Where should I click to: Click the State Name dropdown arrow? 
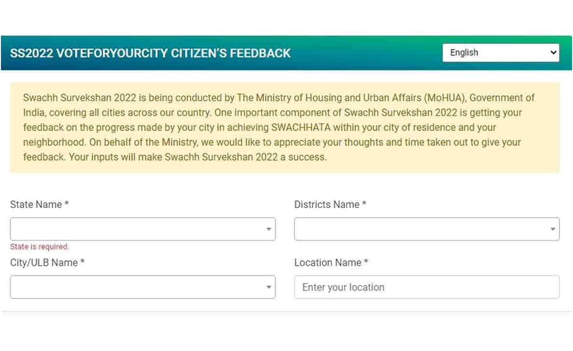pos(269,229)
